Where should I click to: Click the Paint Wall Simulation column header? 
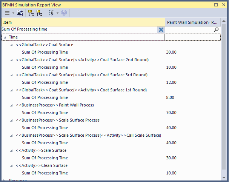tap(192, 22)
